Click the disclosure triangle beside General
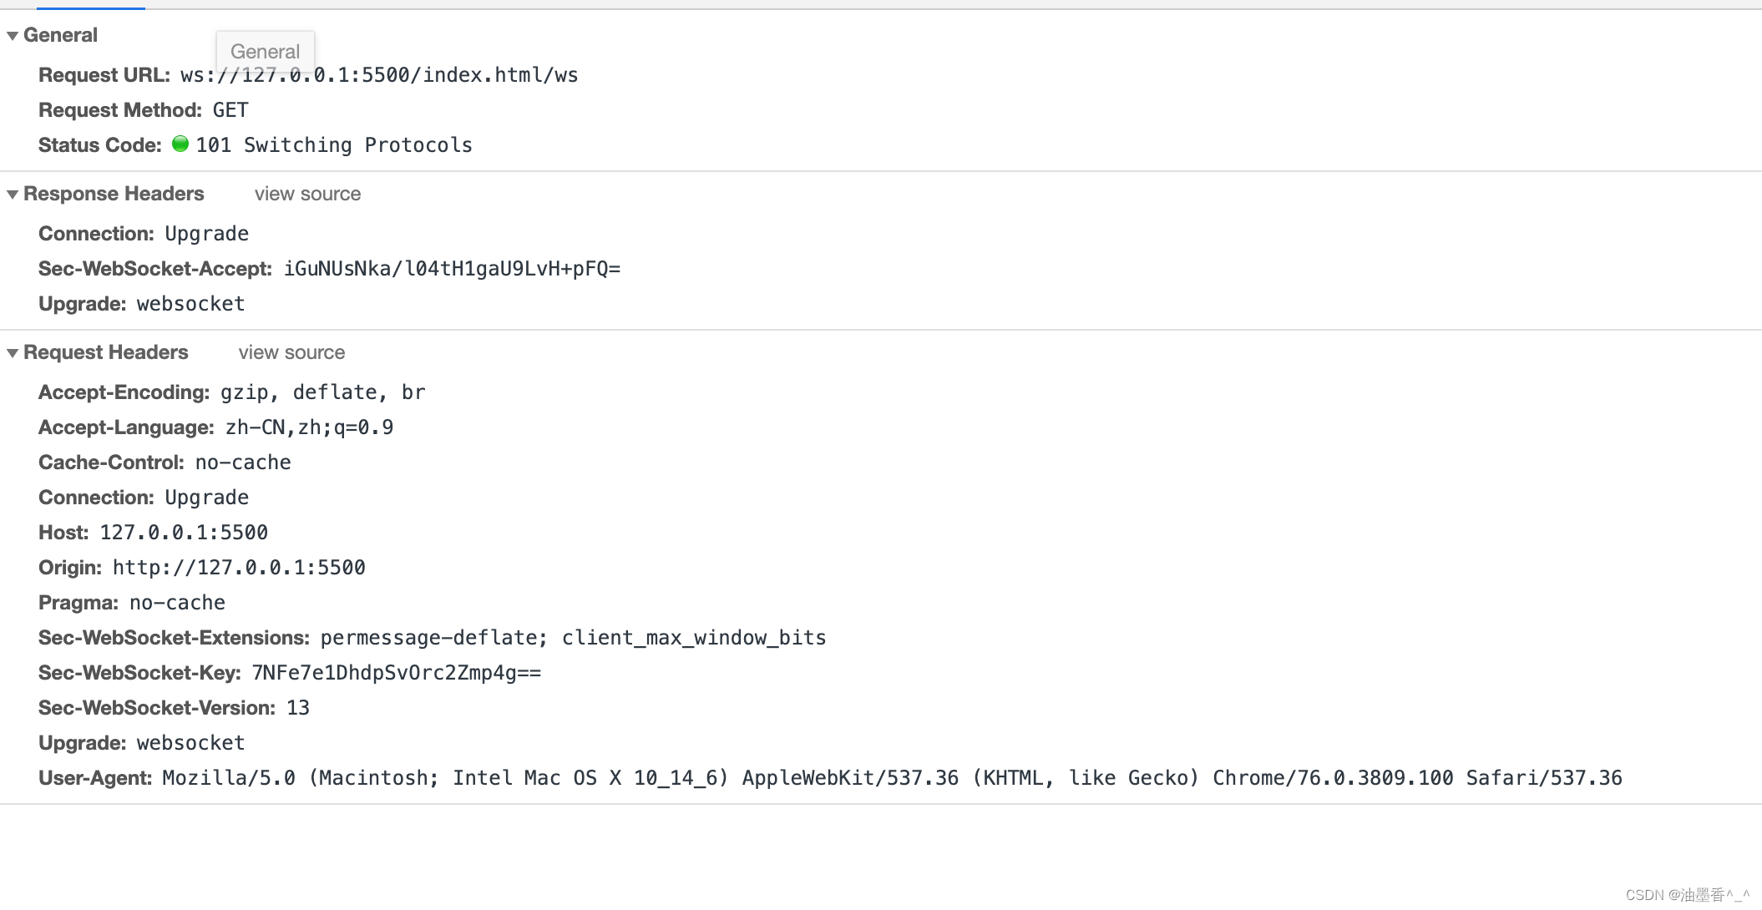Image resolution: width=1762 pixels, height=910 pixels. coord(12,35)
